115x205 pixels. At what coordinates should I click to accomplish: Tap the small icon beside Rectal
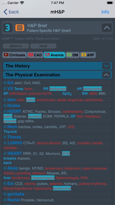(5, 200)
